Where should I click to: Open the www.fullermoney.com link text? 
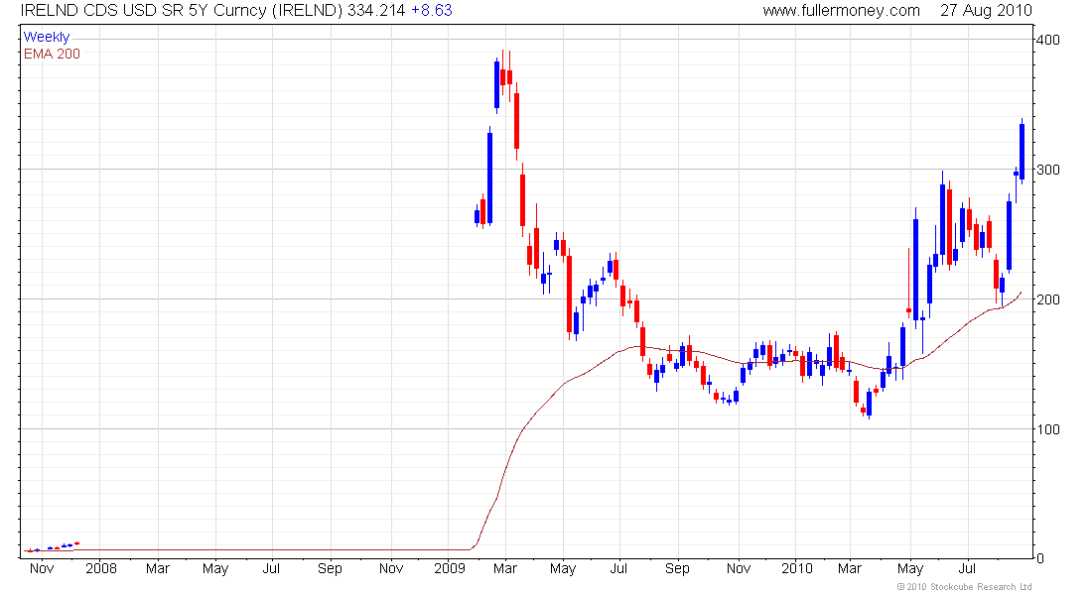point(841,11)
